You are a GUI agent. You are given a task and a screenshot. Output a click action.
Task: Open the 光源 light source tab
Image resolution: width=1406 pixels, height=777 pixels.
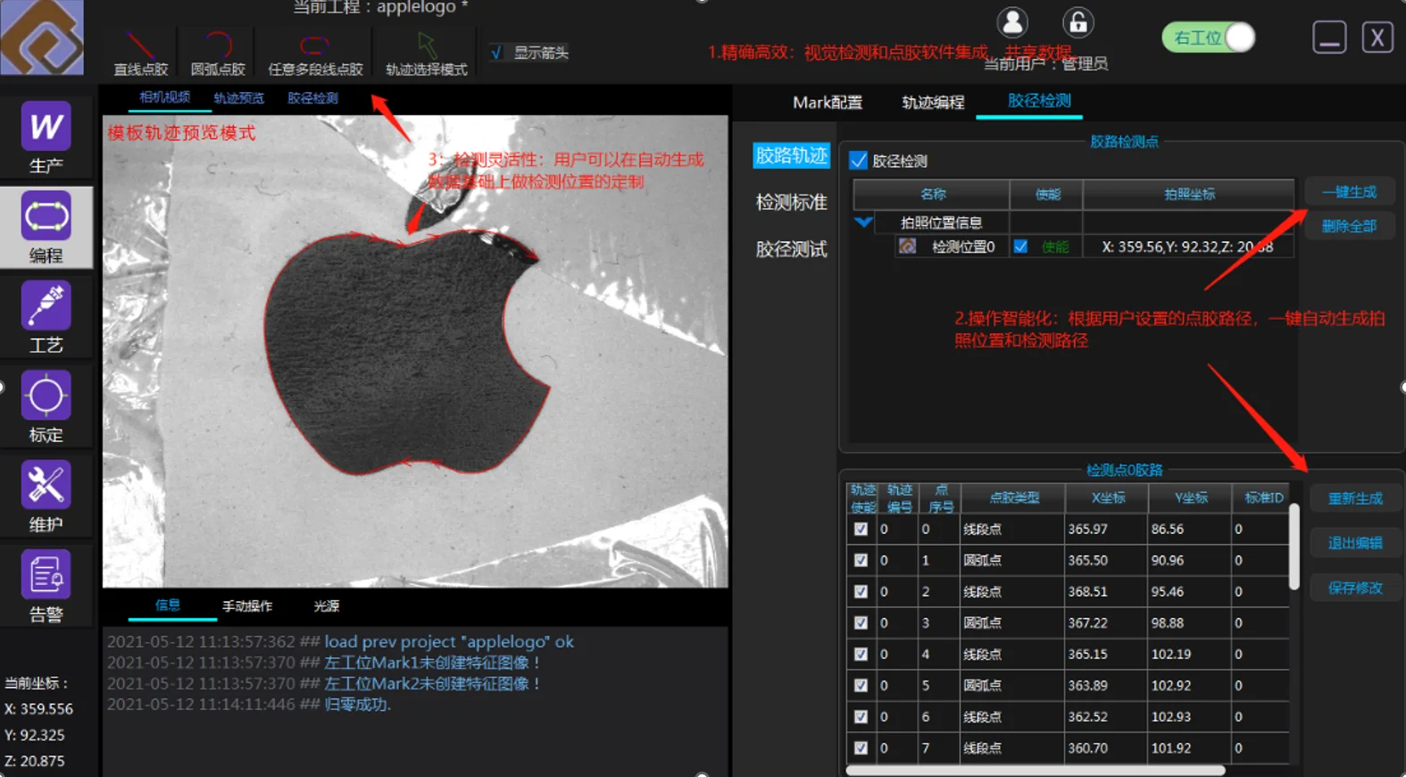pyautogui.click(x=327, y=606)
